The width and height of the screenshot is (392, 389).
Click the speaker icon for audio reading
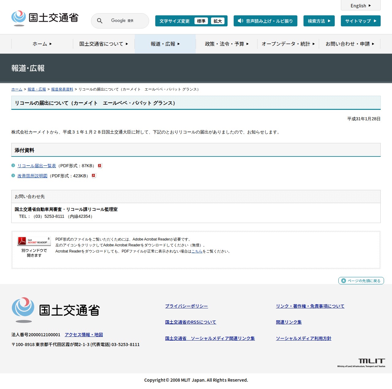240,21
